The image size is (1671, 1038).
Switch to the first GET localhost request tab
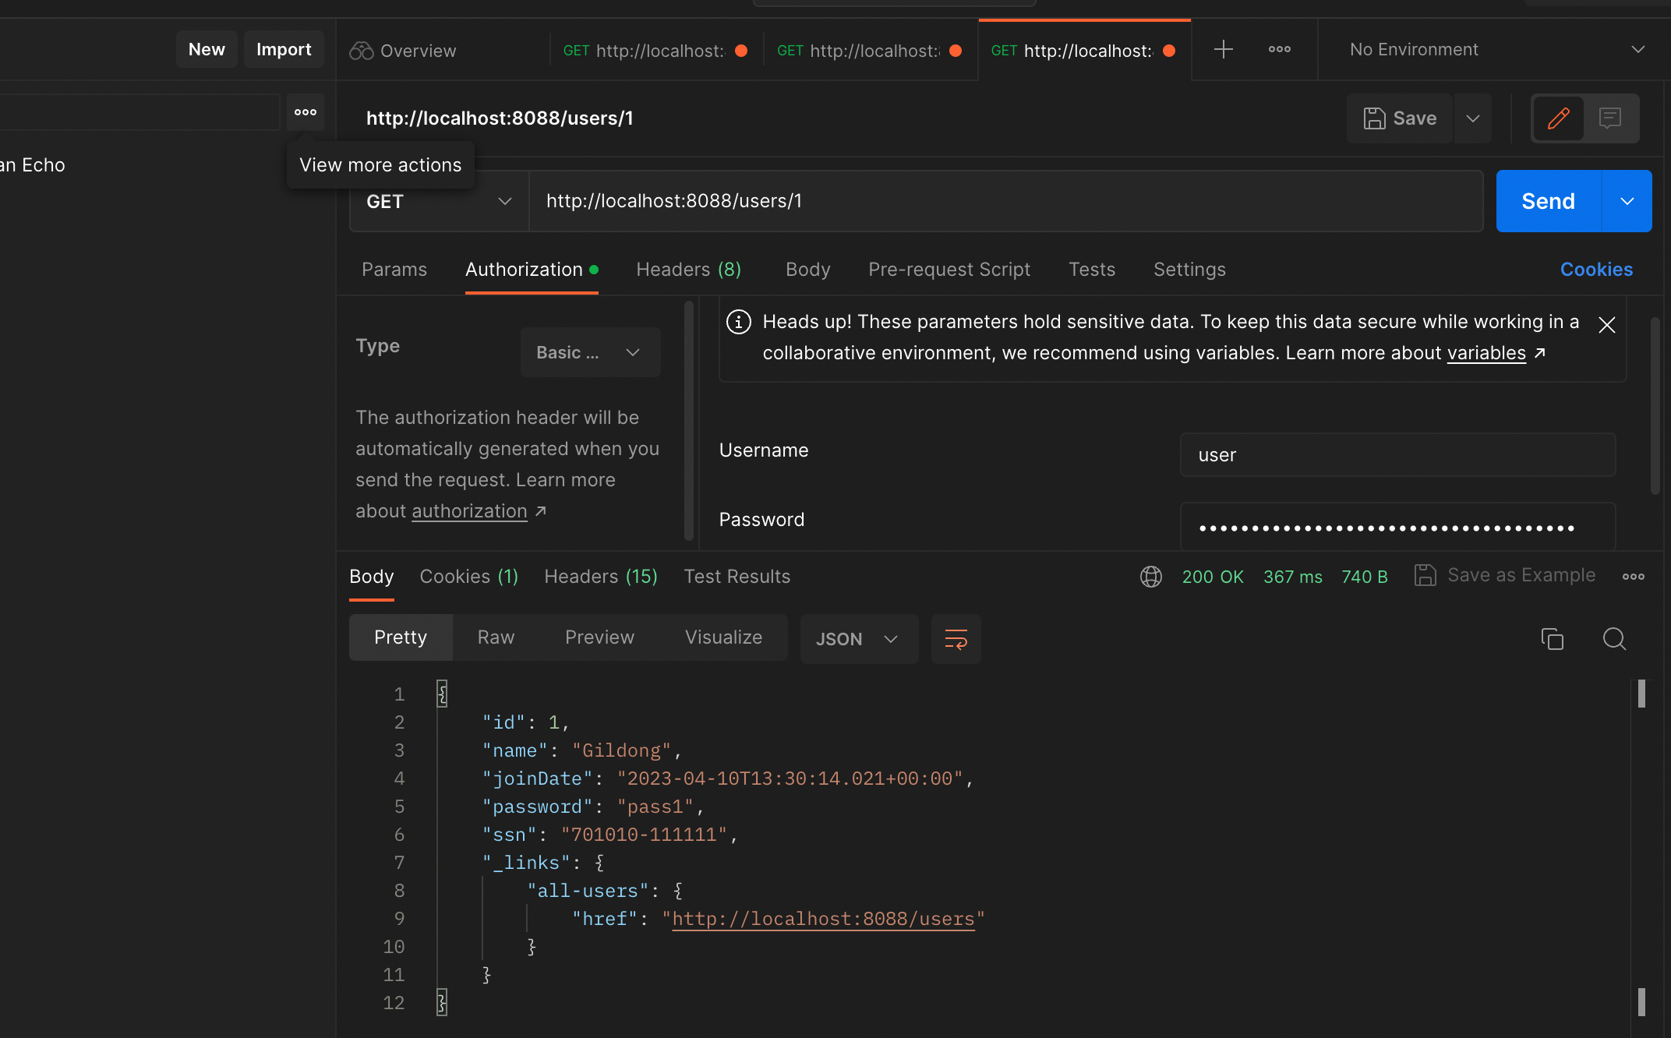point(655,51)
